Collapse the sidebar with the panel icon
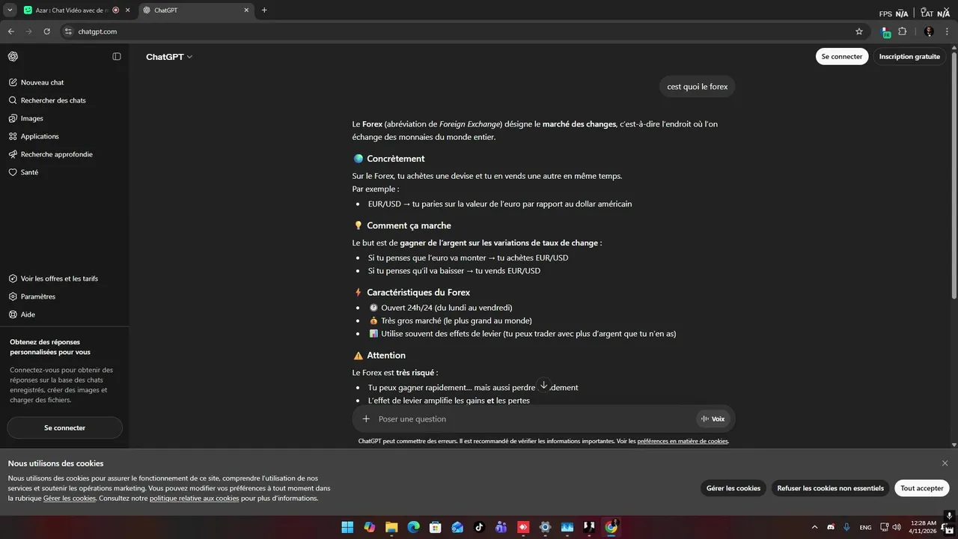 pyautogui.click(x=117, y=57)
